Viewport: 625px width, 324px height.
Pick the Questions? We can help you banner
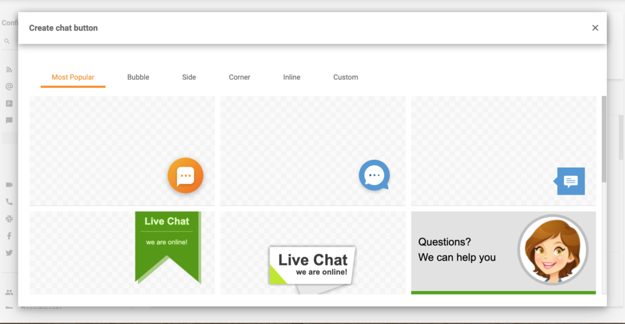point(504,253)
